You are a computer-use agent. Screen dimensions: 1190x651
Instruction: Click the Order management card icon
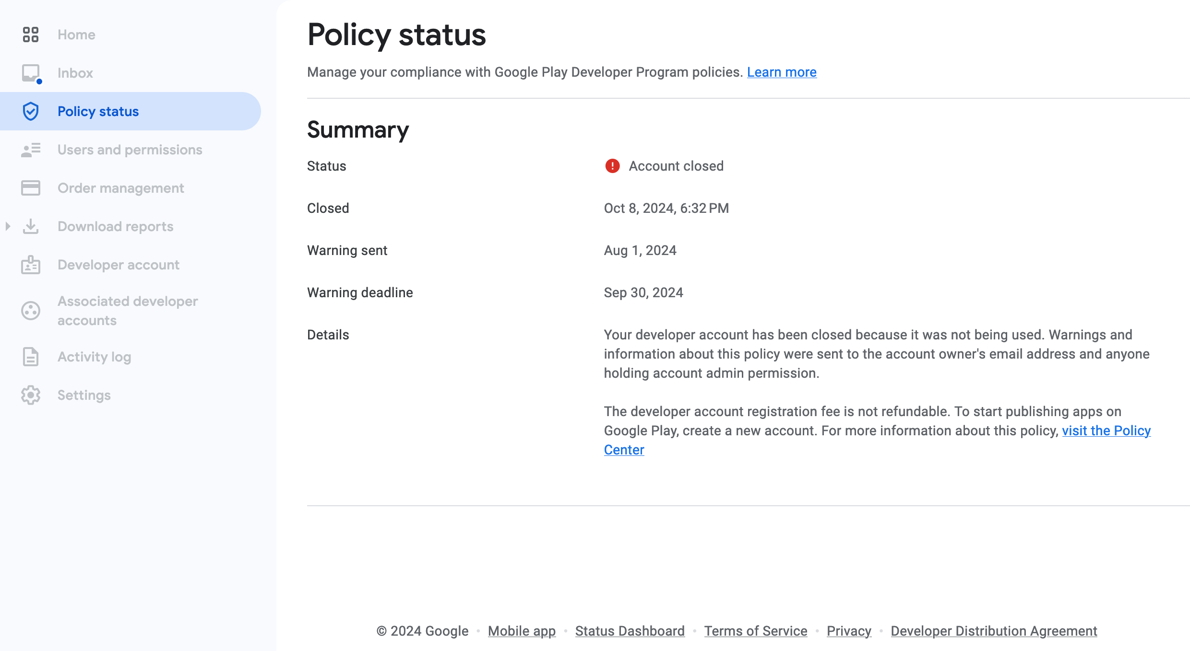(x=31, y=188)
